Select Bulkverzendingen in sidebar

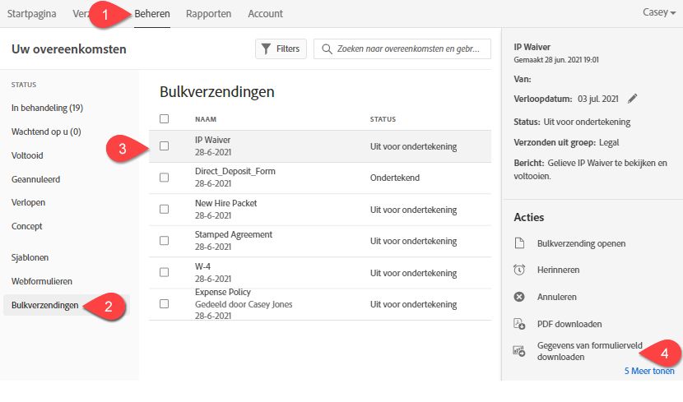[x=45, y=306]
